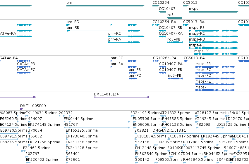
Task: Select BAC clone DME1-015J24
Action: coord(121,97)
